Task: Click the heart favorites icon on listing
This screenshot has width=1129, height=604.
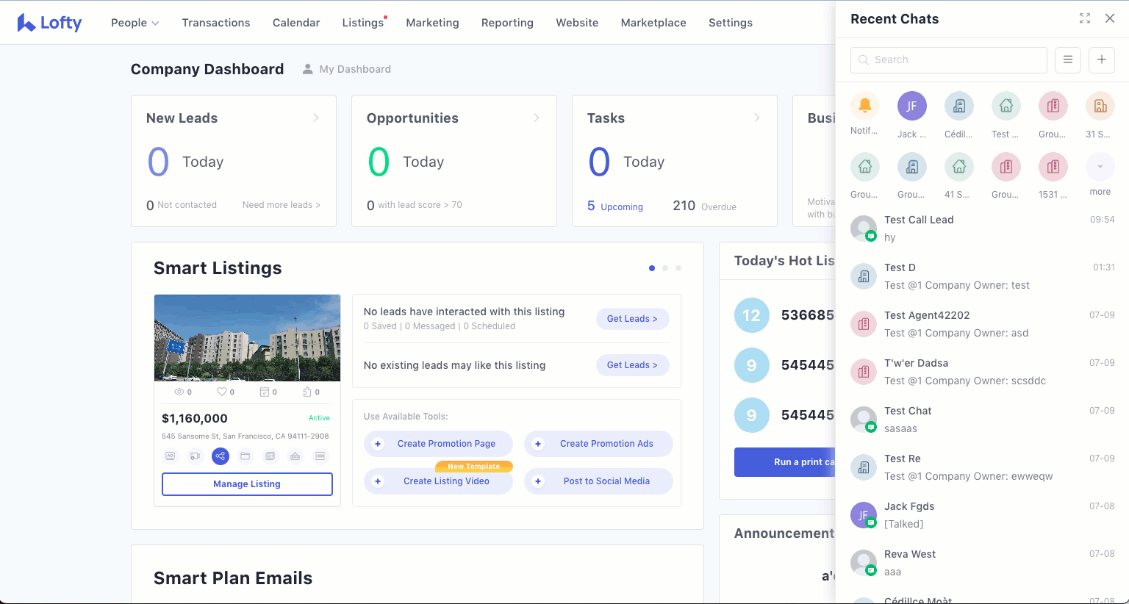Action: click(221, 392)
